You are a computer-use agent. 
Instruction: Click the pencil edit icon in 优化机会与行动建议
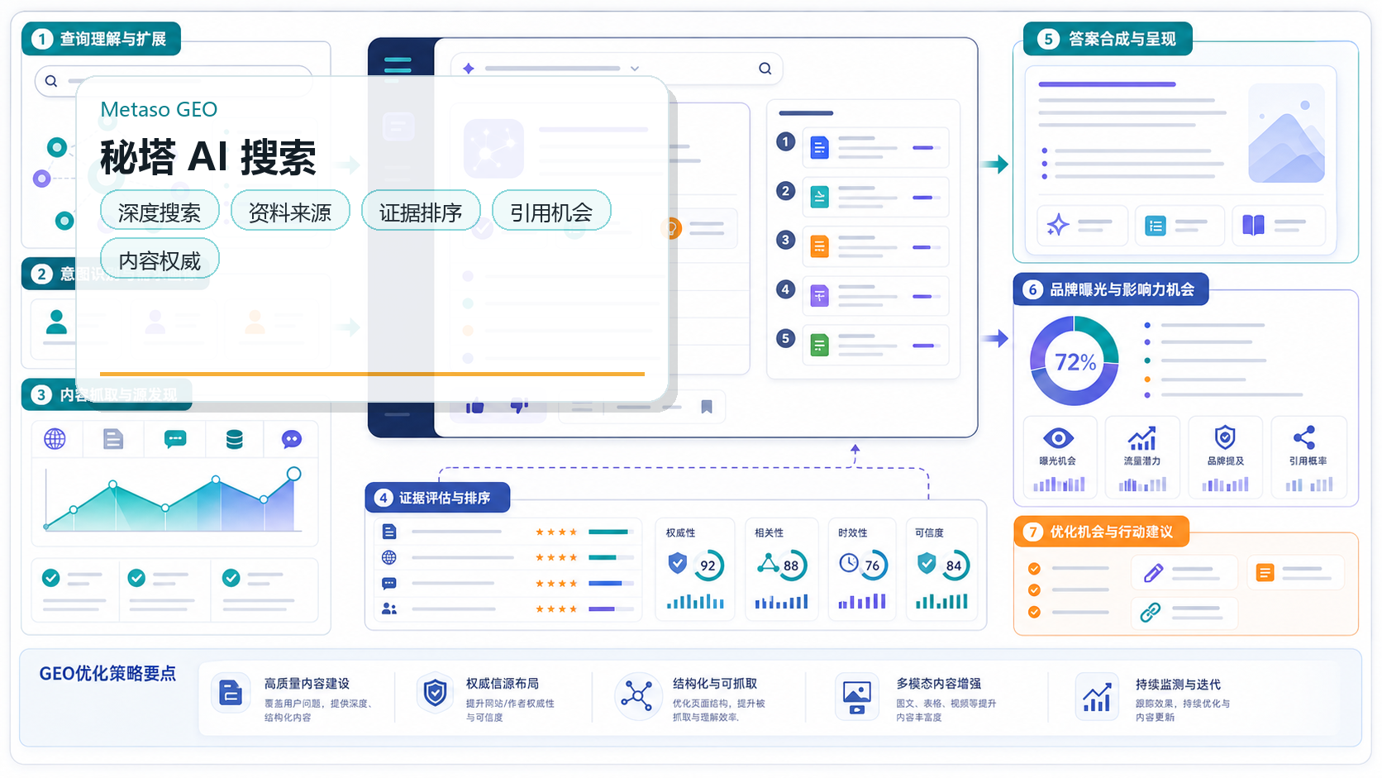click(x=1153, y=572)
